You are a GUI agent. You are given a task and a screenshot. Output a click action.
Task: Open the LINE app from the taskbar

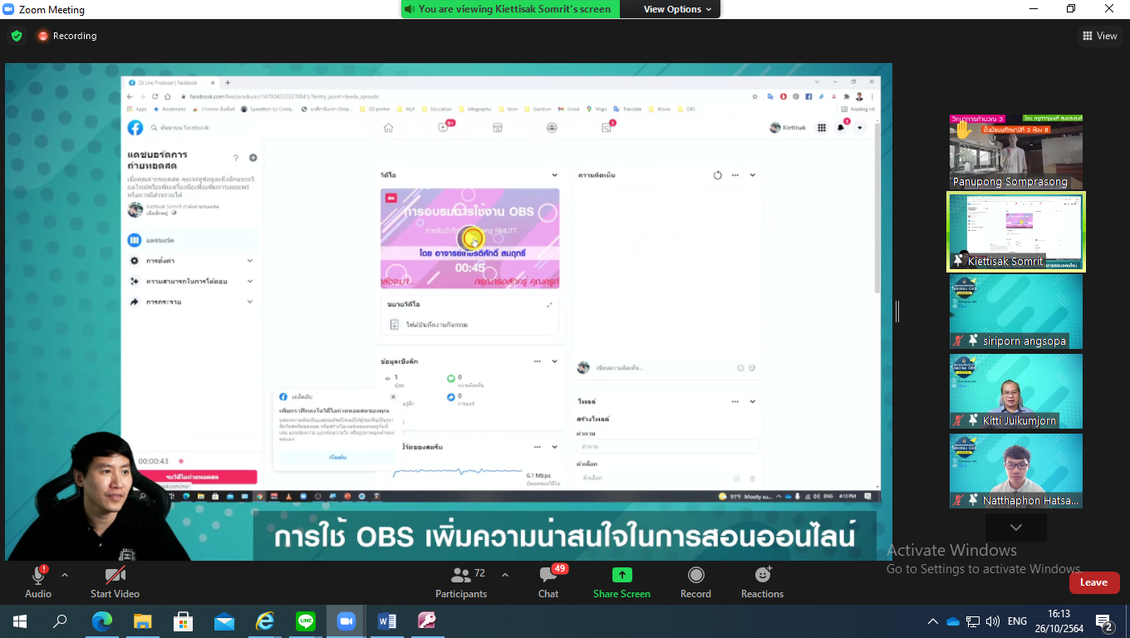coord(305,621)
